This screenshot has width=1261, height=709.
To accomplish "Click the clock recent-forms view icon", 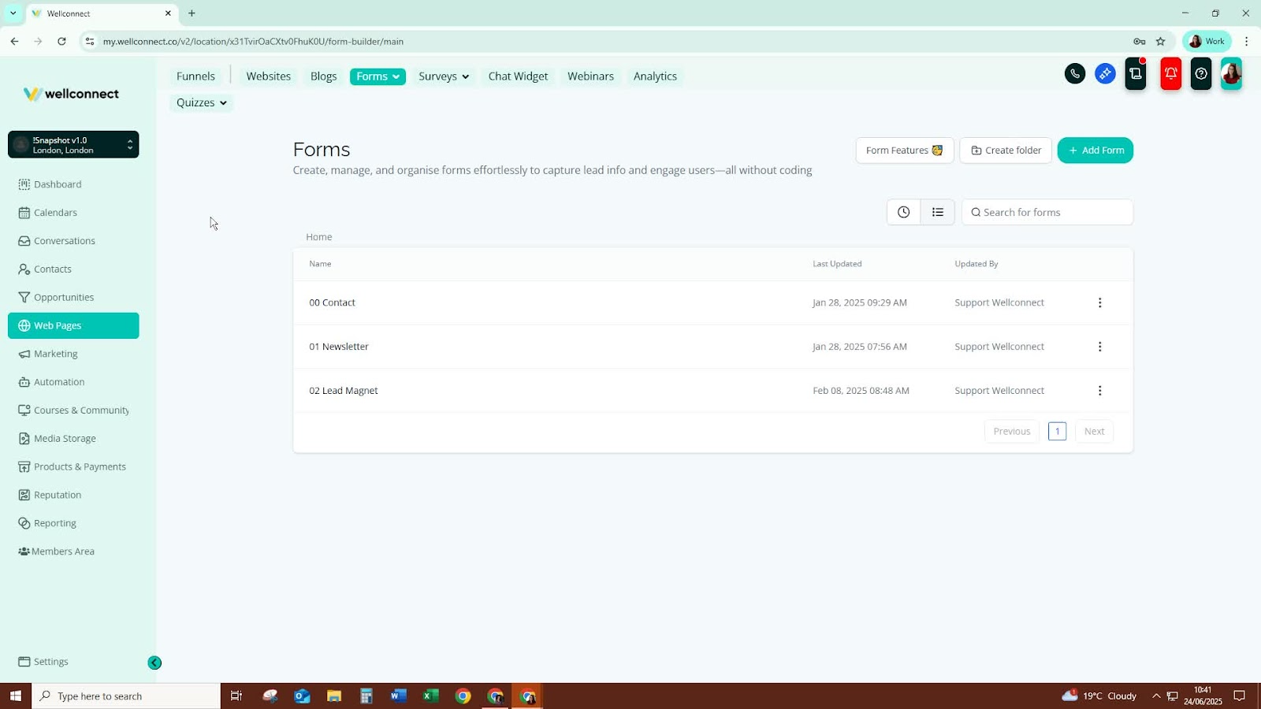I will click(x=904, y=212).
